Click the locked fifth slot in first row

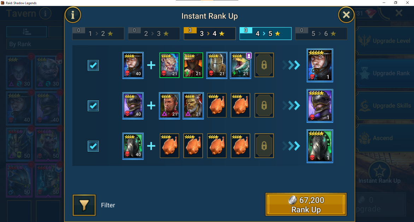pos(264,65)
